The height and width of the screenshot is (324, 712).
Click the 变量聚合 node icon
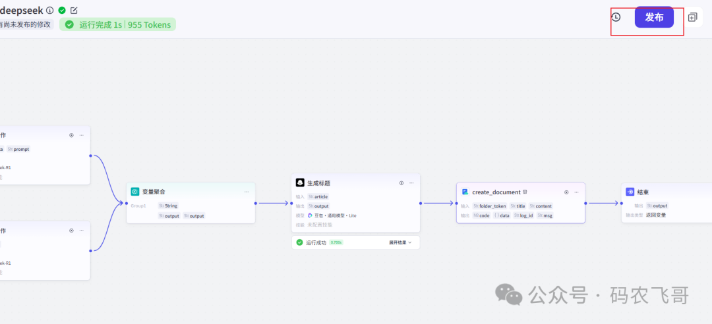(135, 192)
